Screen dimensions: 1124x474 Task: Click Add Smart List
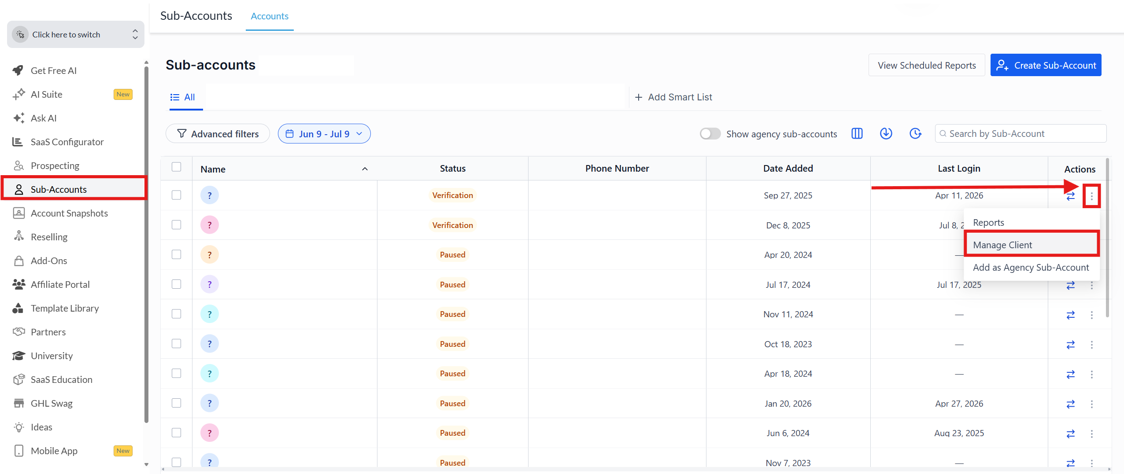(x=673, y=97)
